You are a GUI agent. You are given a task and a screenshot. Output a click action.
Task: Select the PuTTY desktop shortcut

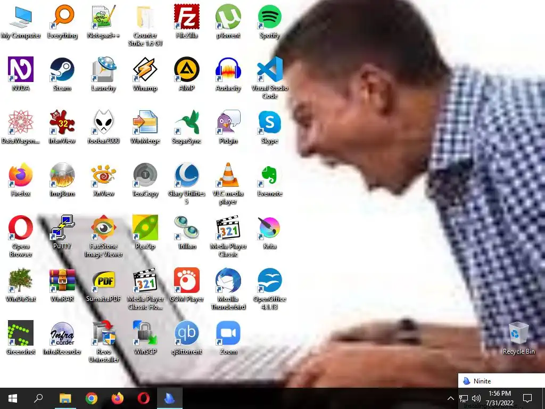62,232
